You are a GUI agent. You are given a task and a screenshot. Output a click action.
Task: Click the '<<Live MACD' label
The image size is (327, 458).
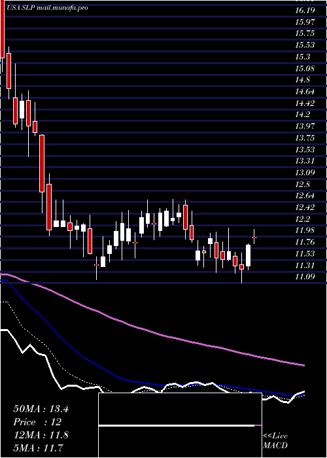(275, 441)
